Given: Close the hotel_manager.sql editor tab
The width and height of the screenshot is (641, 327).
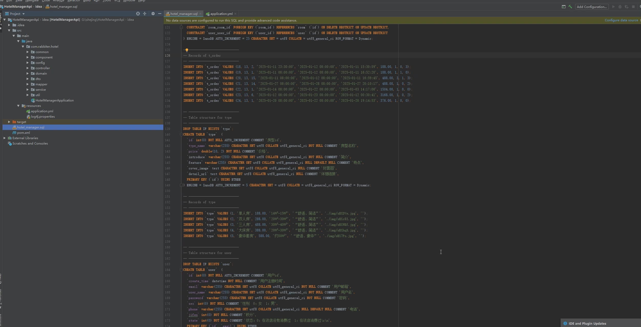Looking at the screenshot, I should (200, 14).
